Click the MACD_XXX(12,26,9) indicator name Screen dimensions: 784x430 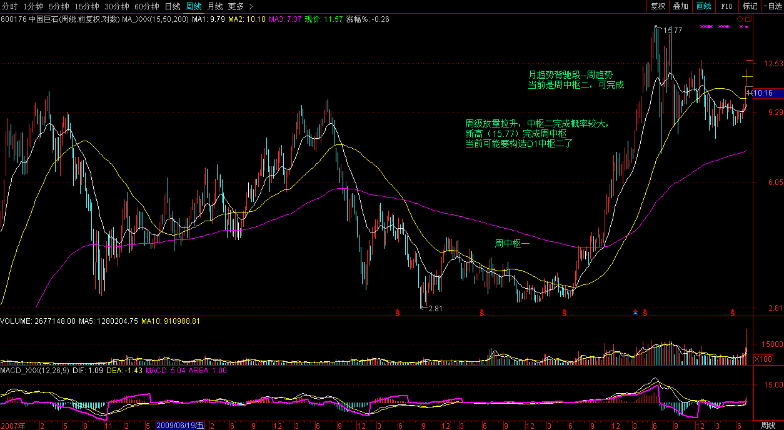tap(35, 371)
